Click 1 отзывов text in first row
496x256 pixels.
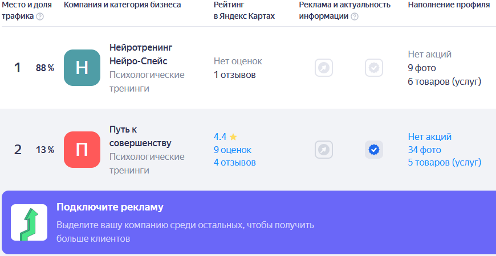coord(235,75)
